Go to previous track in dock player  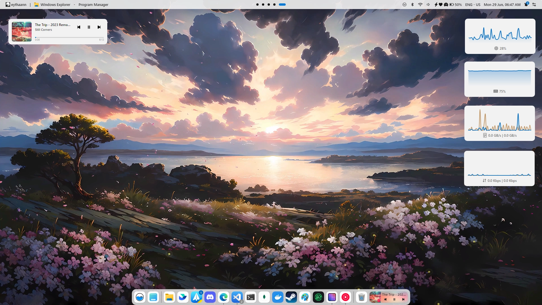(385, 299)
